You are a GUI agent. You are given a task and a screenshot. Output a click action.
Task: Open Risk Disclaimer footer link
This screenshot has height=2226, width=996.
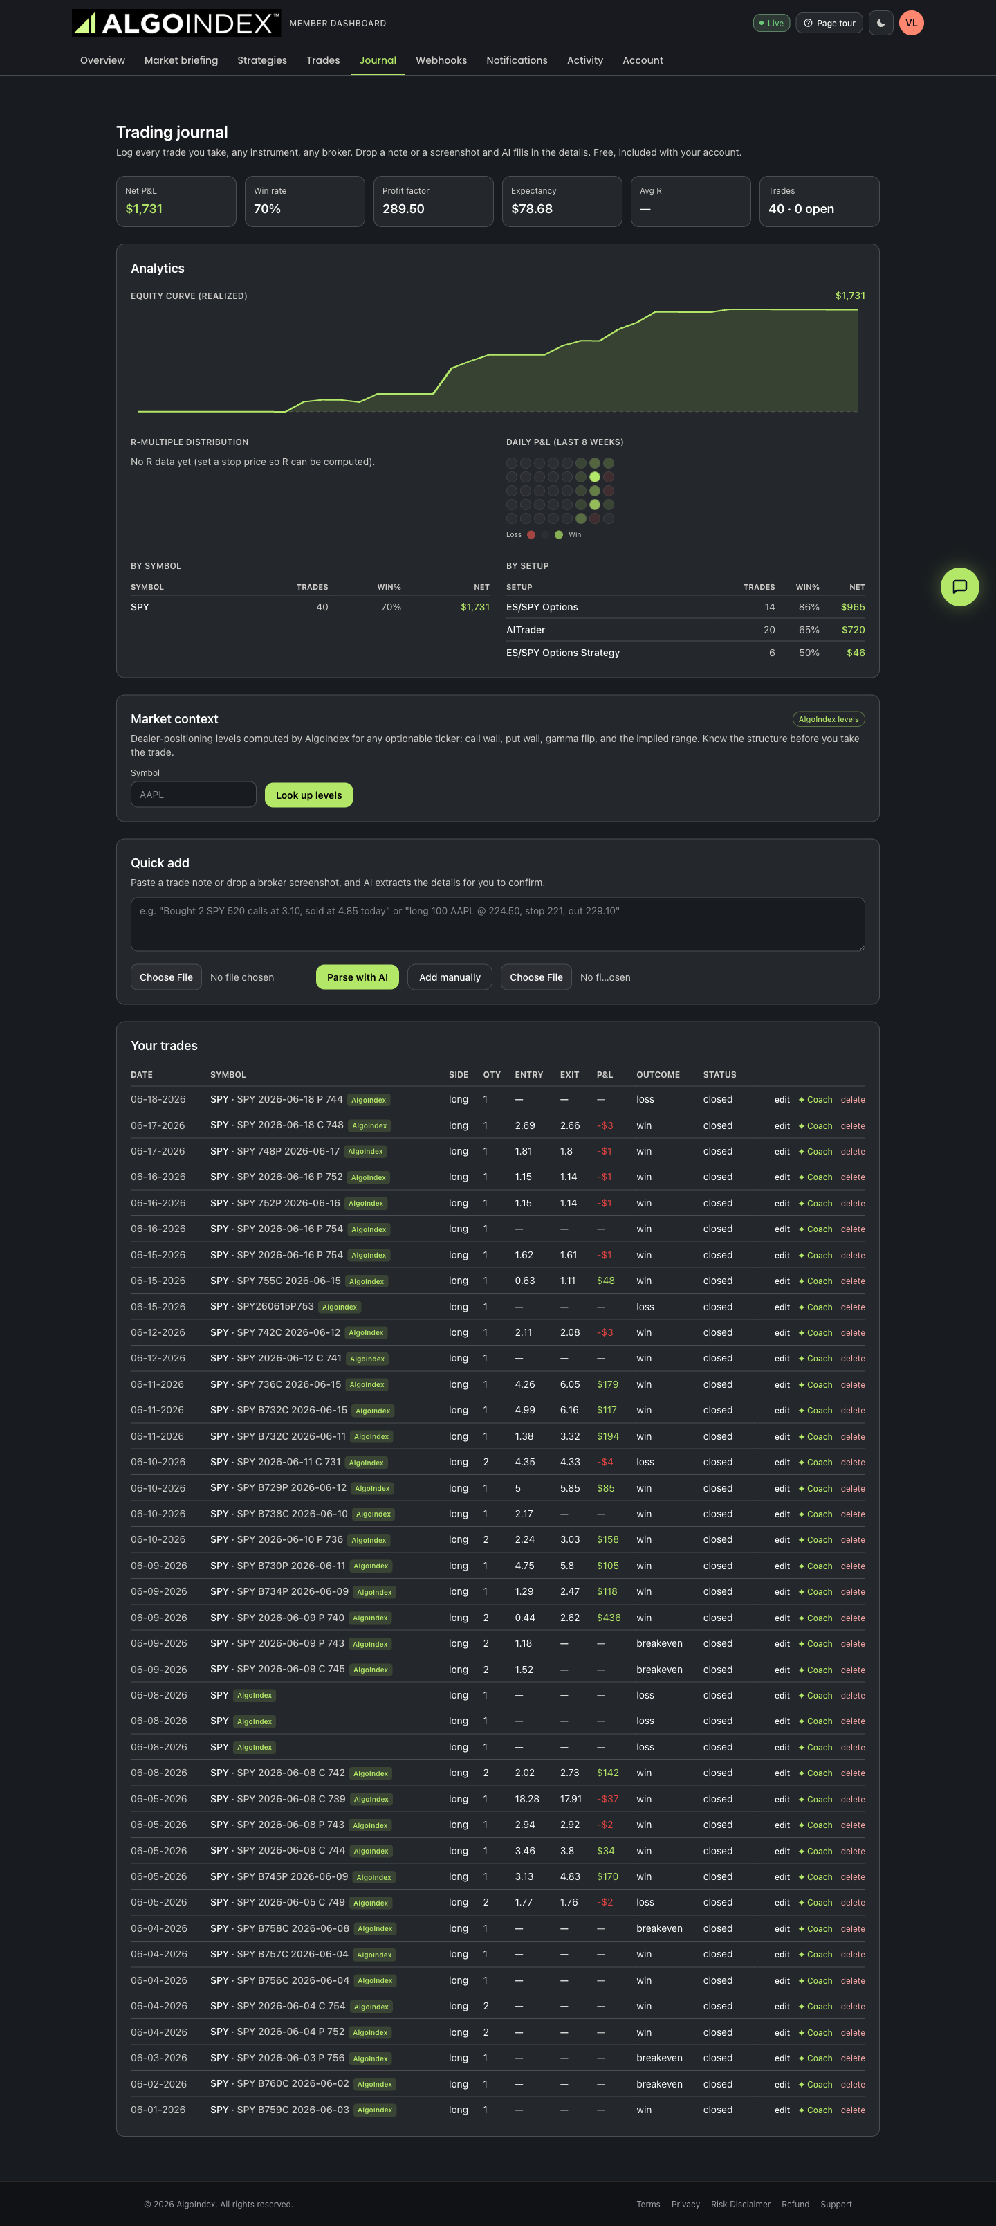[740, 2205]
